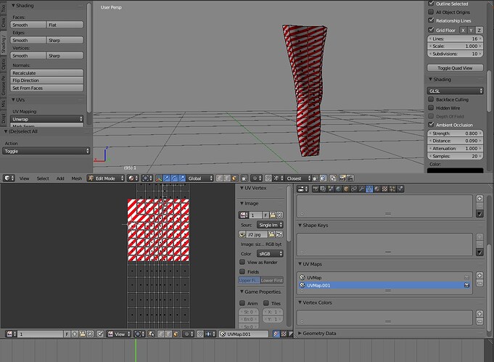Toggle pin image icon in UV editor header
Viewport: 494px width, 362px height.
click(x=100, y=334)
